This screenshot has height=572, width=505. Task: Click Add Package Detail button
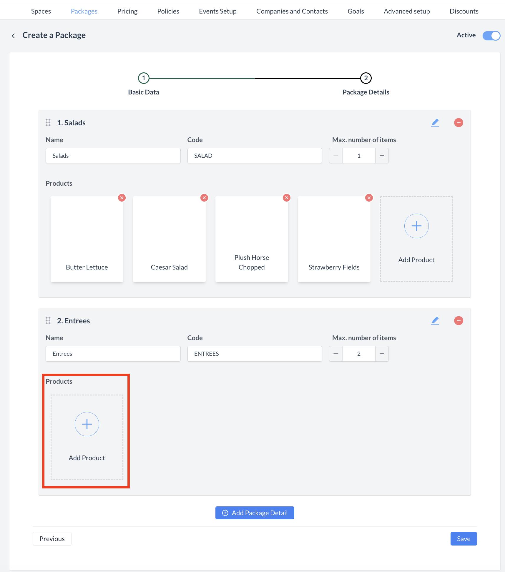click(x=255, y=513)
